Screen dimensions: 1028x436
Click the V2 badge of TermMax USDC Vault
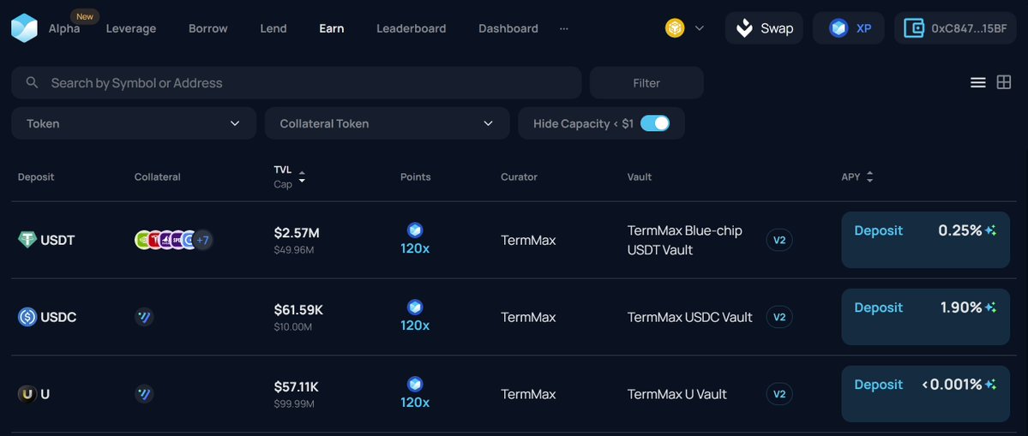coord(779,317)
